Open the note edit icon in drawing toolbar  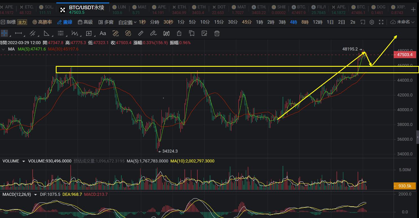pyautogui.click(x=204, y=33)
